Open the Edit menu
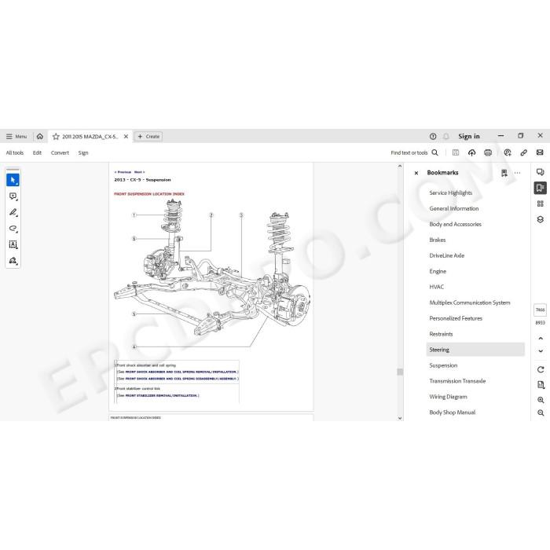550x550 pixels. (37, 152)
